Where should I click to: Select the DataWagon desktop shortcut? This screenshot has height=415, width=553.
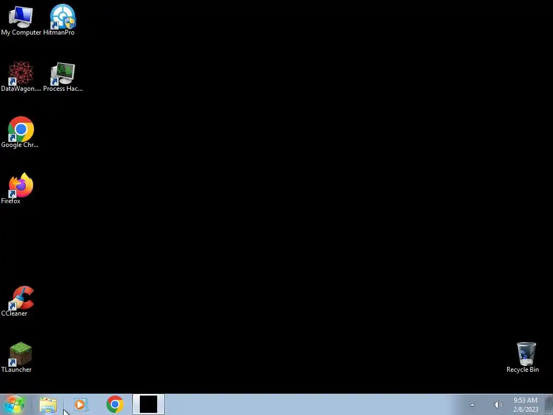point(21,77)
